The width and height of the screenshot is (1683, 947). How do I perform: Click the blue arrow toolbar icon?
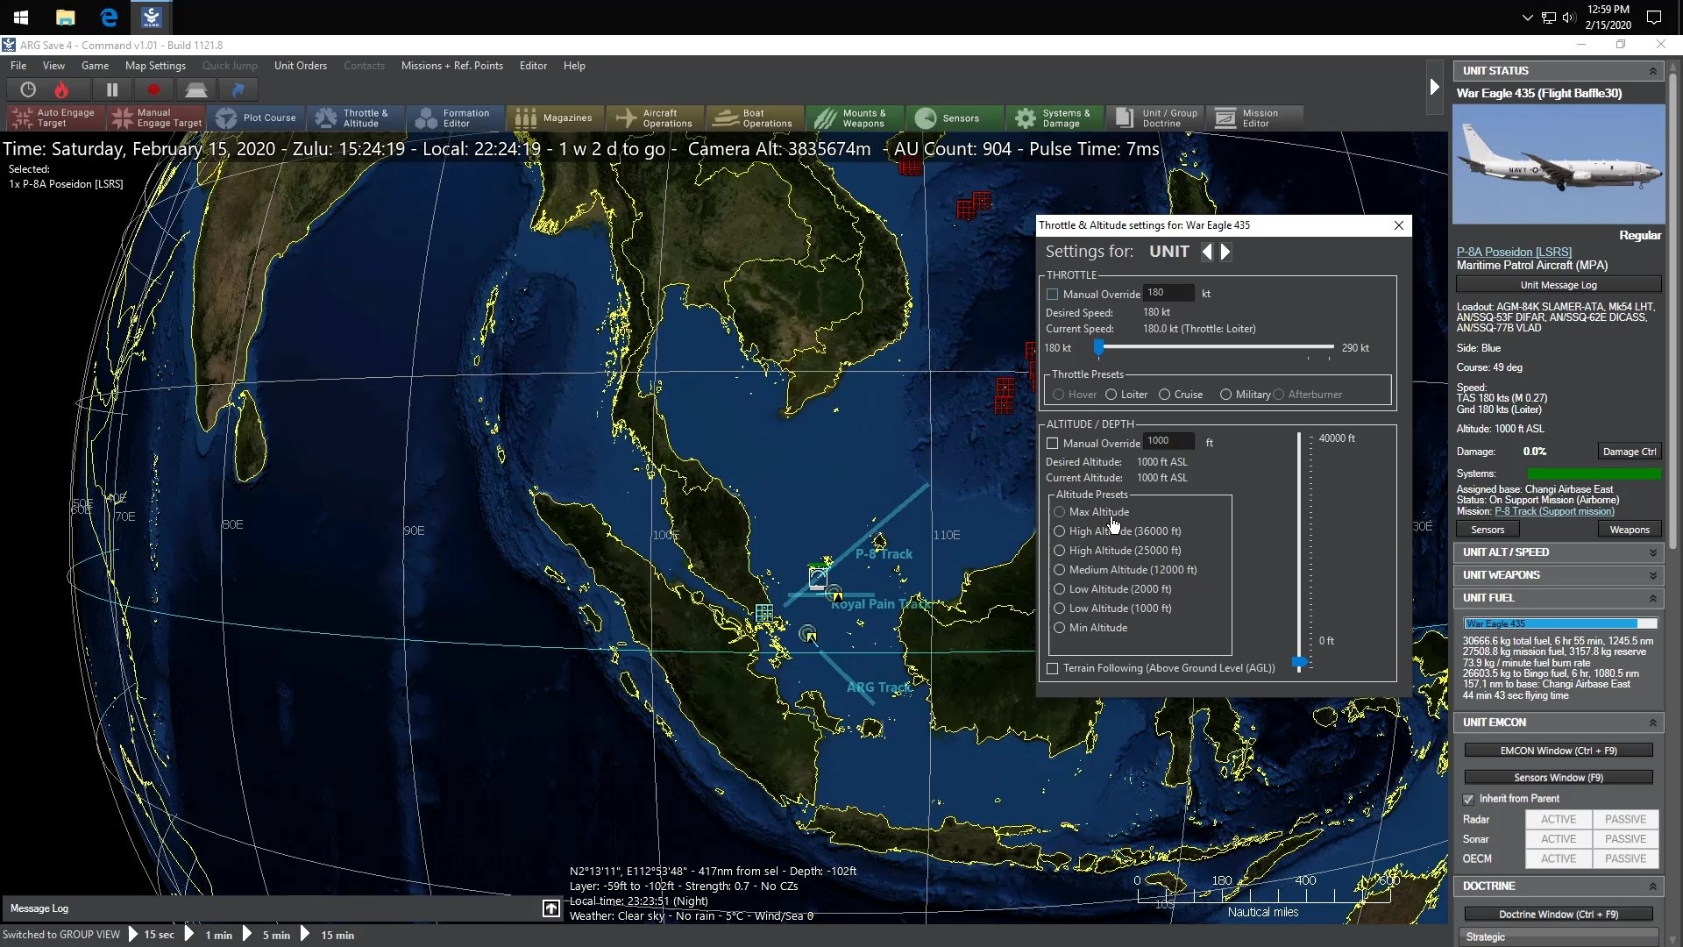238,89
